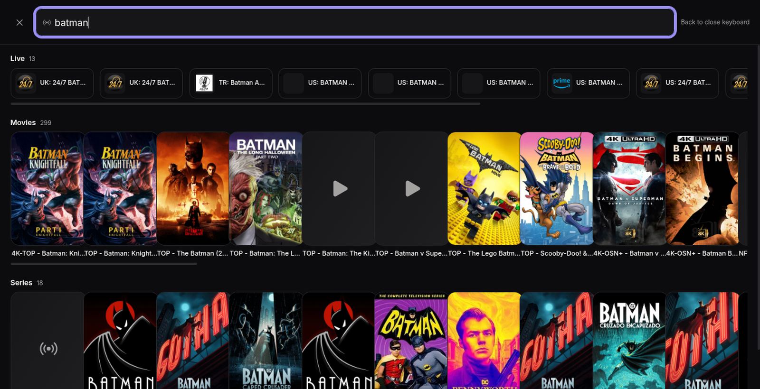
Task: Open the prime US: BATMAN live channel
Action: (x=588, y=83)
